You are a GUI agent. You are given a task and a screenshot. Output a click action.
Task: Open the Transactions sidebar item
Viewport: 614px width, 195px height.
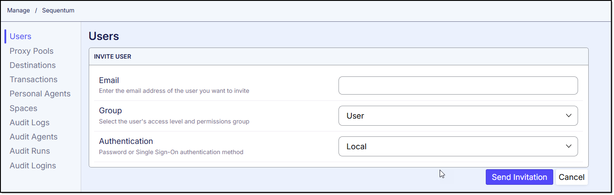pyautogui.click(x=34, y=80)
